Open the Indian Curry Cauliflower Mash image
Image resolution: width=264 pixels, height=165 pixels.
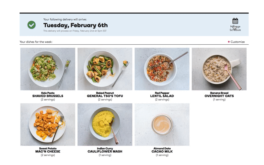105,125
